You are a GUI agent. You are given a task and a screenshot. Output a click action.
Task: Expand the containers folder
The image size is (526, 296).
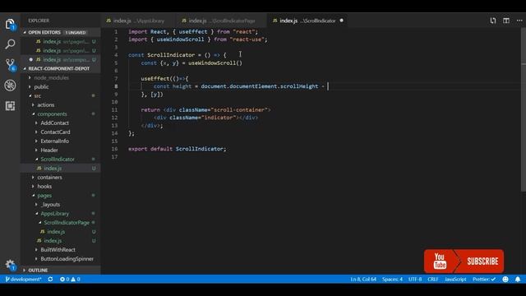pos(60,178)
